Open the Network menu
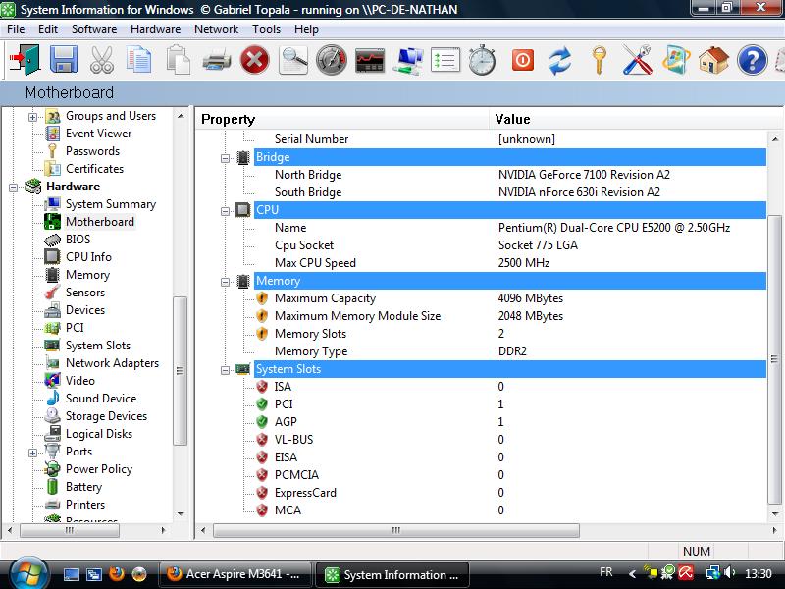 click(216, 29)
